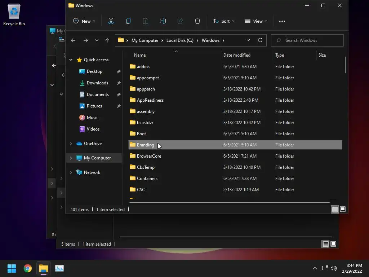Sort by Type column header
Image resolution: width=369 pixels, height=277 pixels.
280,55
